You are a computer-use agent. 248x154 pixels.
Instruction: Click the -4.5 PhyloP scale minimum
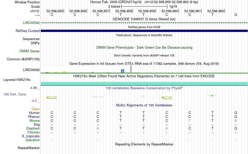(34, 101)
